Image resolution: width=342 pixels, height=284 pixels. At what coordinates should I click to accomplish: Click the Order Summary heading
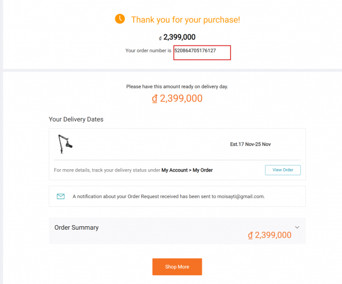coord(76,227)
